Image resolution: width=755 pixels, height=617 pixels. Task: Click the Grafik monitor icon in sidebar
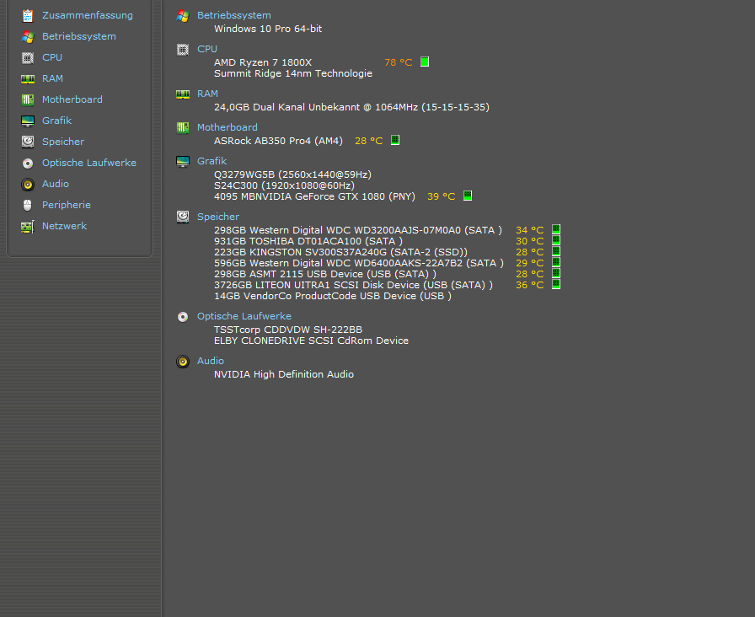pos(28,121)
